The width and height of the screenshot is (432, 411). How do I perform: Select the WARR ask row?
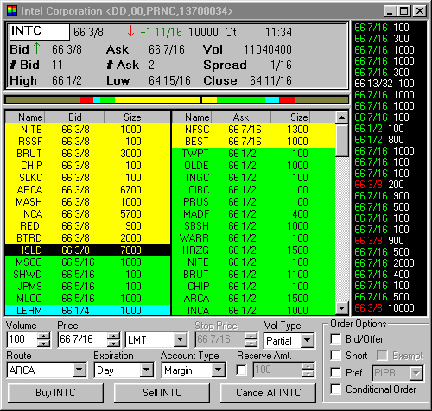coord(253,238)
